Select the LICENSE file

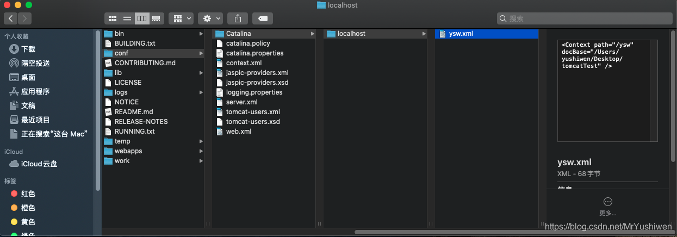(153, 83)
